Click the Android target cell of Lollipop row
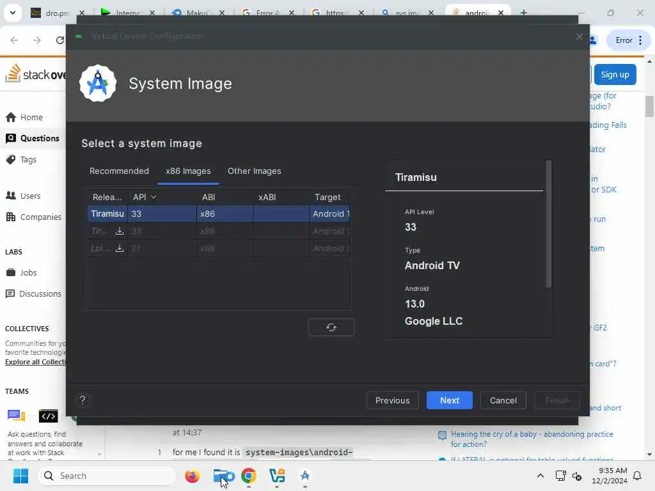Viewport: 655px width, 491px height. (330, 249)
